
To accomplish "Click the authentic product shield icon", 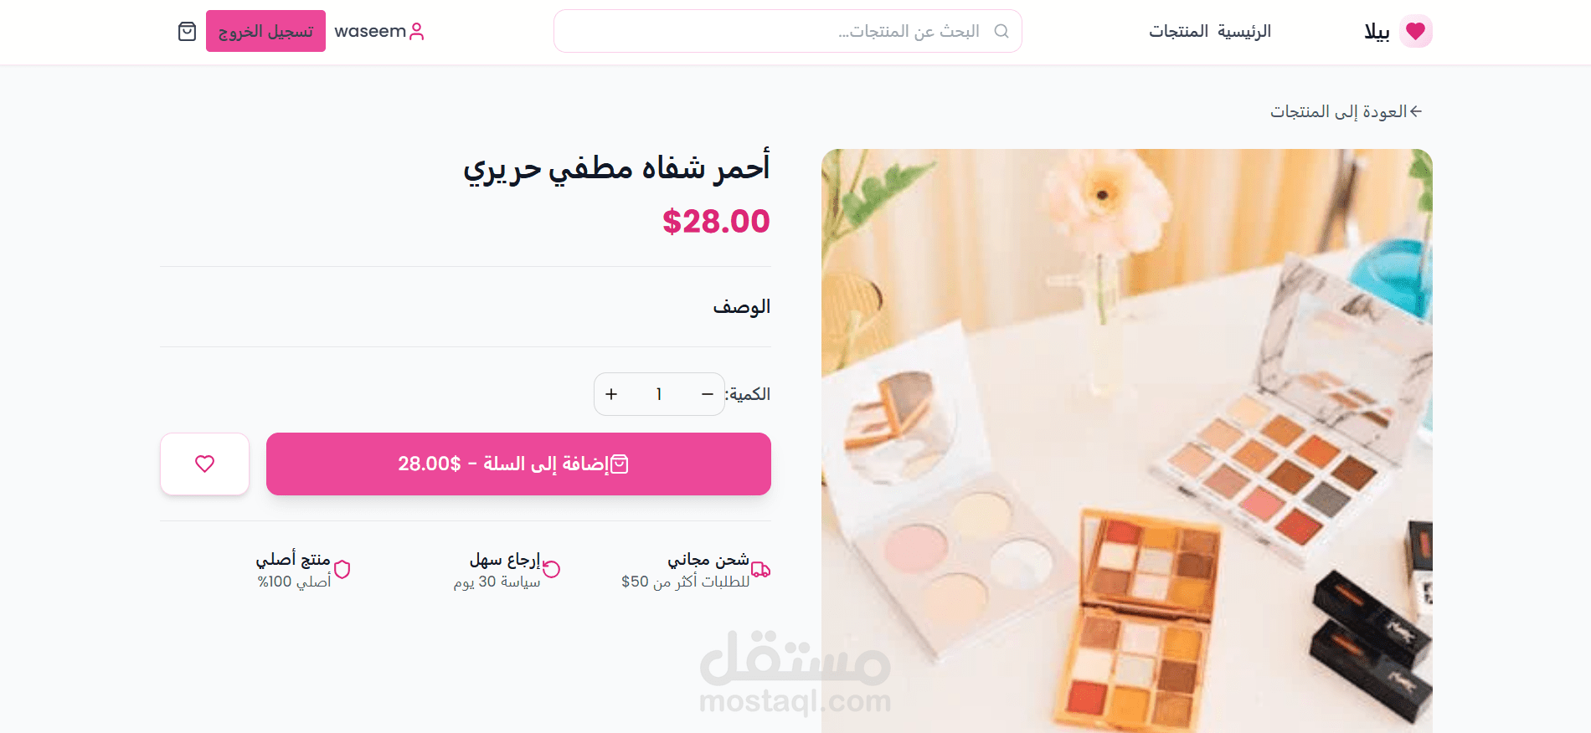I will point(342,570).
